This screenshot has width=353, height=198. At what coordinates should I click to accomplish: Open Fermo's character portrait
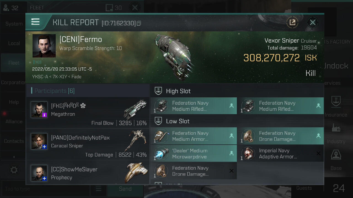click(x=44, y=46)
